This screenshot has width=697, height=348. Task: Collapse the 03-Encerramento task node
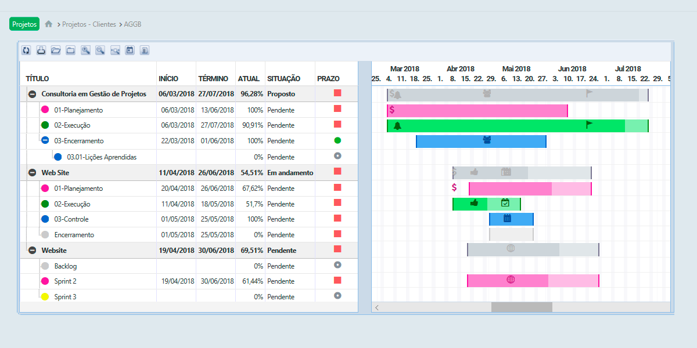pyautogui.click(x=45, y=140)
